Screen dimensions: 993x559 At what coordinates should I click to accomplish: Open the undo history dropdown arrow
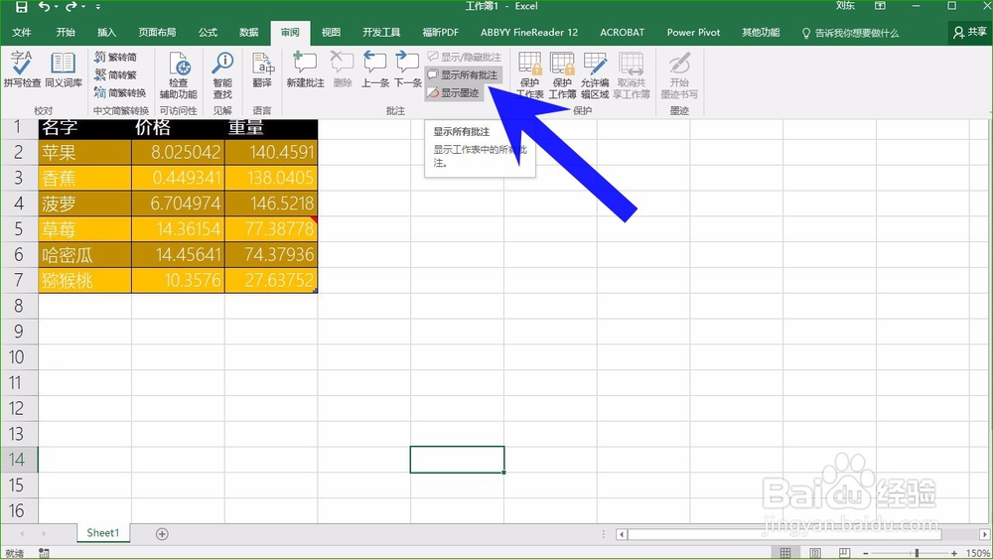click(57, 7)
